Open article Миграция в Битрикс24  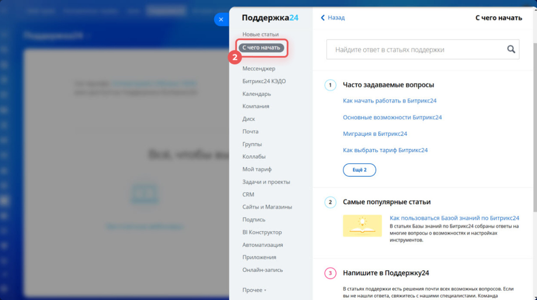pos(375,134)
